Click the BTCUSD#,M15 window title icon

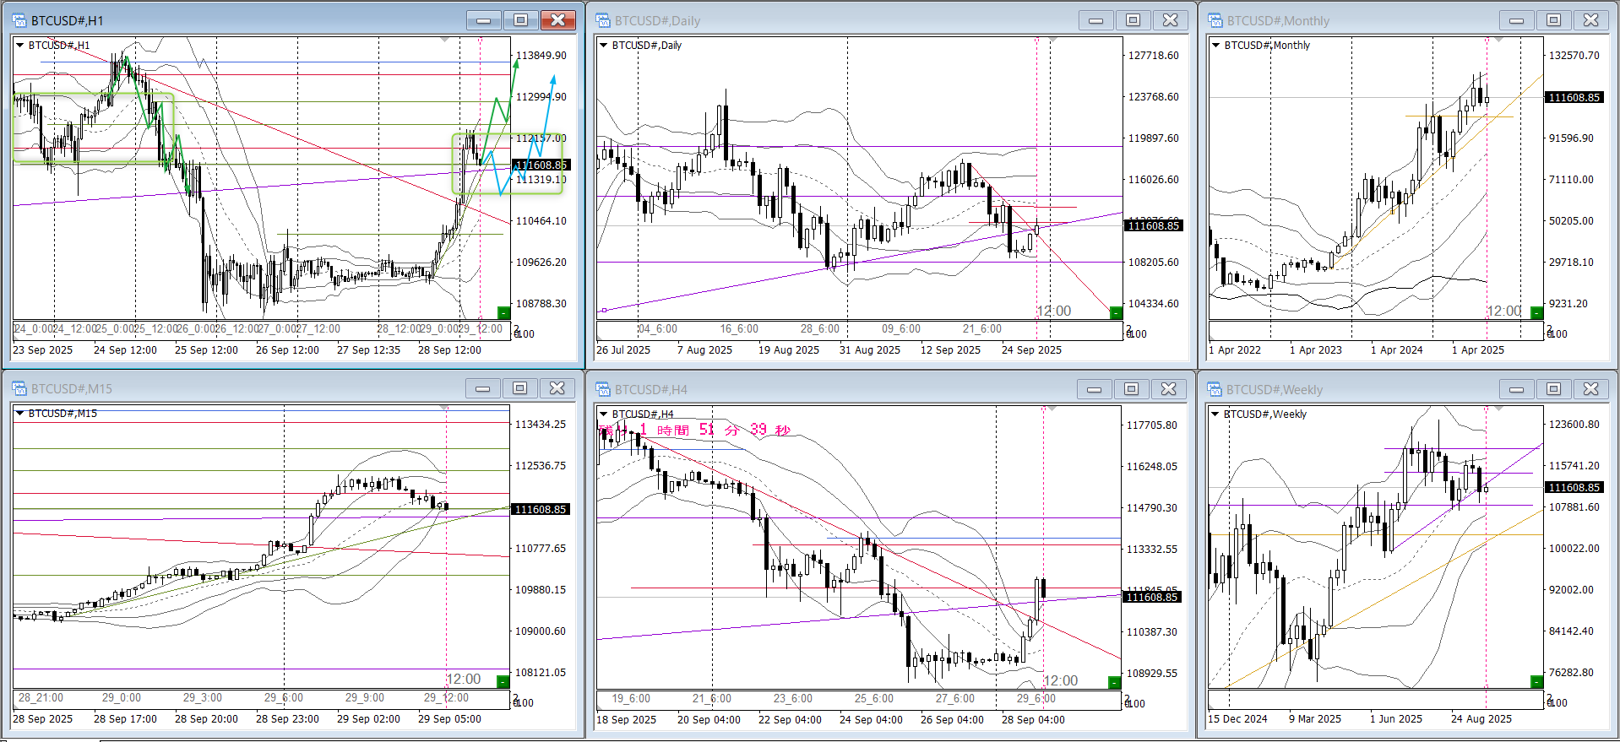[x=19, y=388]
